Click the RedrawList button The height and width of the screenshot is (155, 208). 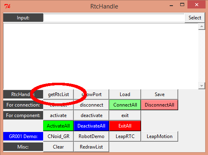(x=92, y=147)
